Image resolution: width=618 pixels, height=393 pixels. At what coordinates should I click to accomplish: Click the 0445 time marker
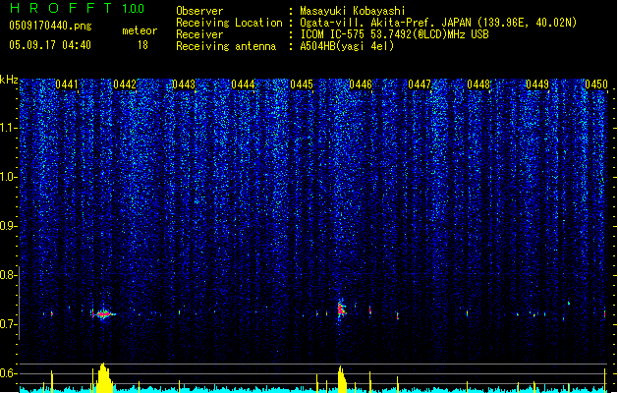click(x=302, y=84)
